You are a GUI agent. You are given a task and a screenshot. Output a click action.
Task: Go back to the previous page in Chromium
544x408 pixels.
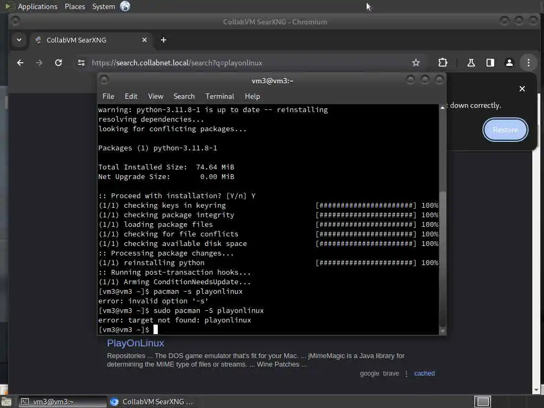pyautogui.click(x=20, y=63)
